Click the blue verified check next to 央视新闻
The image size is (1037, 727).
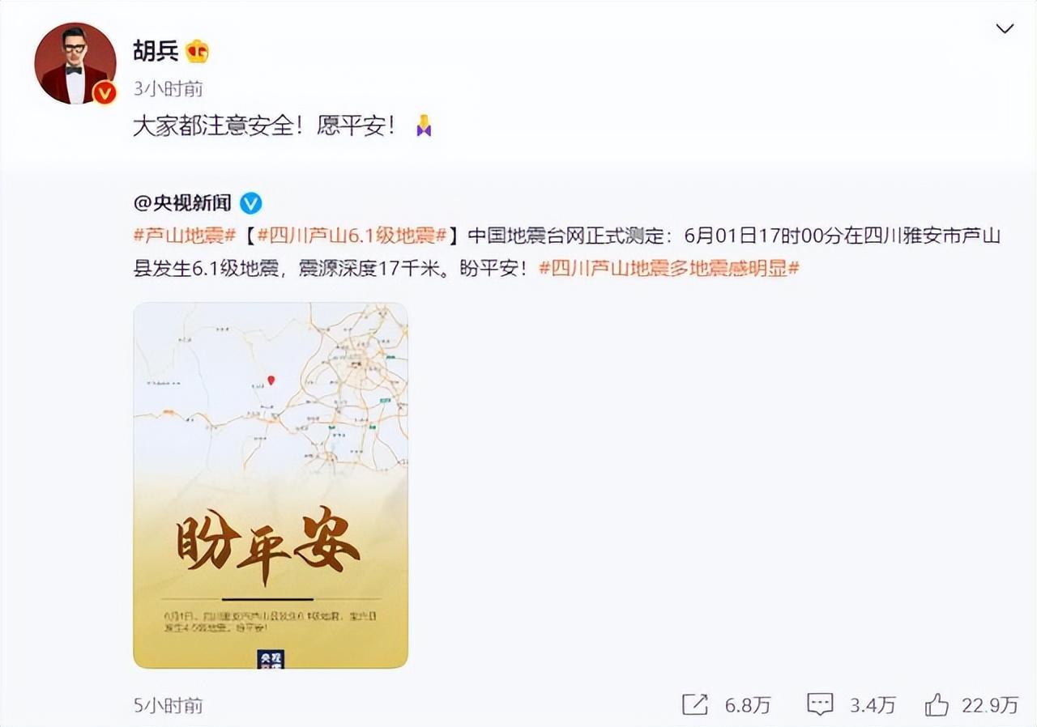tap(251, 202)
